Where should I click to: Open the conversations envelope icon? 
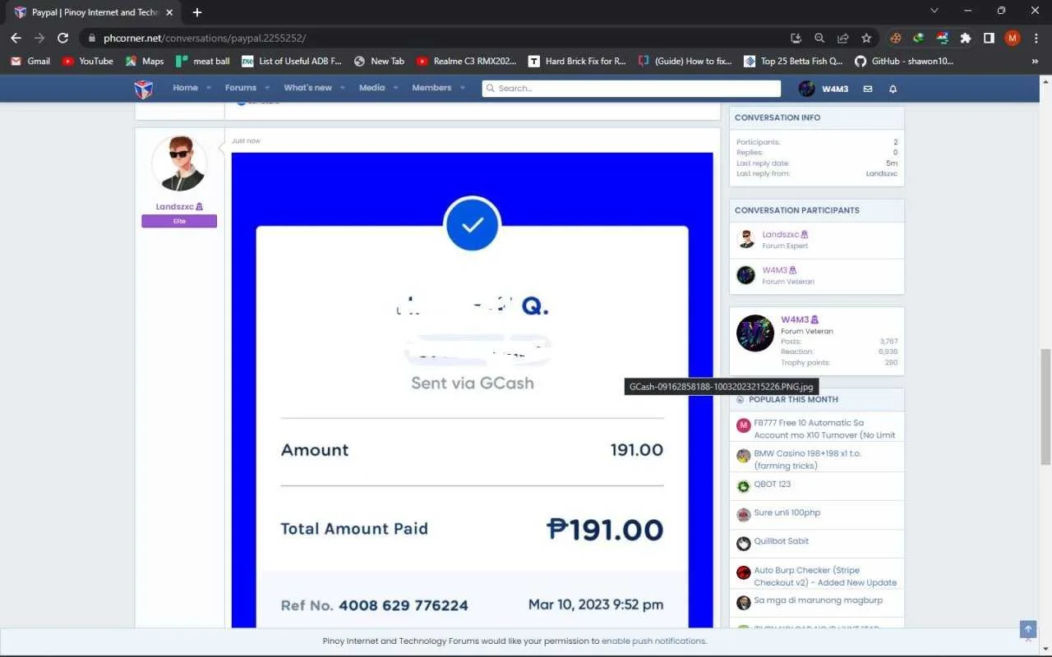pyautogui.click(x=868, y=89)
